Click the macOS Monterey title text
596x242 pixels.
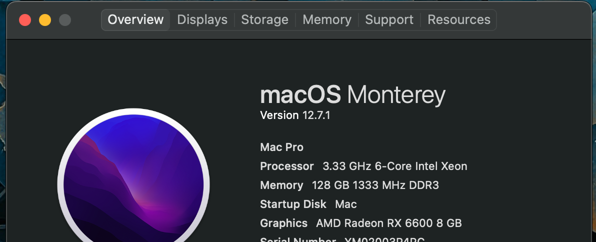(x=352, y=95)
